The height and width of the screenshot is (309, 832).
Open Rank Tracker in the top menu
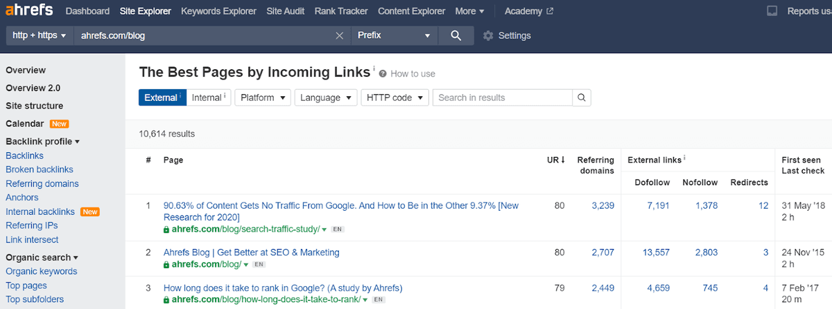click(341, 11)
